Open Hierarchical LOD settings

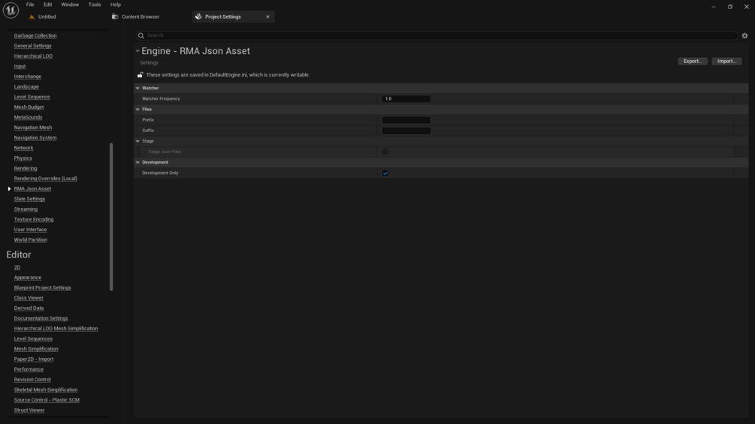point(33,56)
